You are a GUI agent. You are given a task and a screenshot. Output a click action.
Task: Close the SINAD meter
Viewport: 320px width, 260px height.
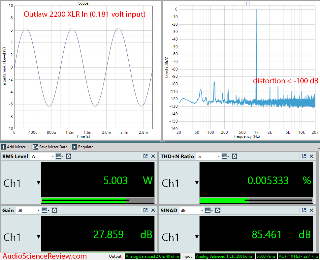coord(311,210)
